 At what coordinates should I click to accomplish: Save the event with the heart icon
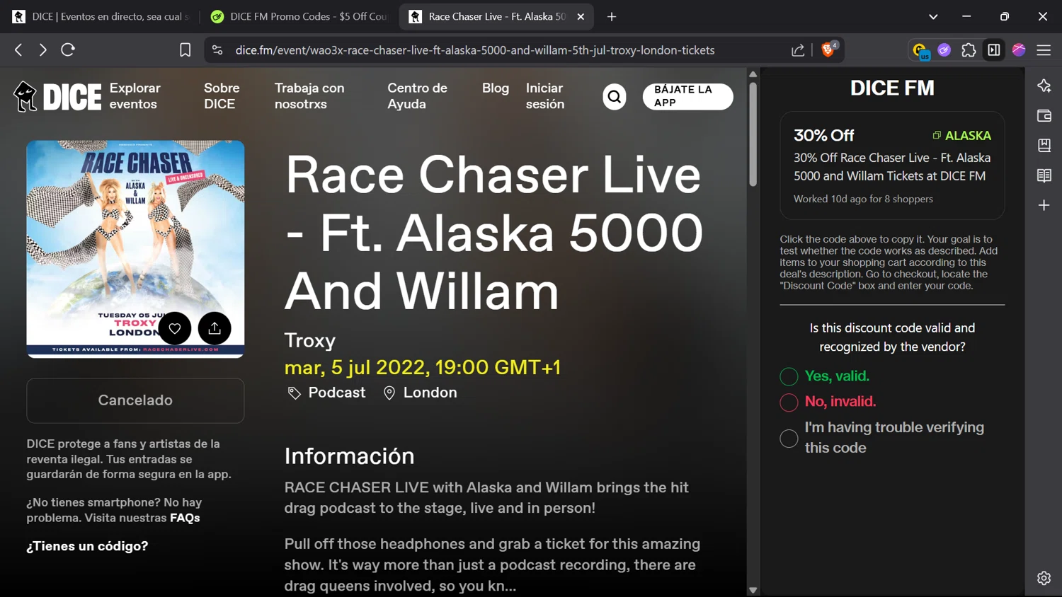175,328
